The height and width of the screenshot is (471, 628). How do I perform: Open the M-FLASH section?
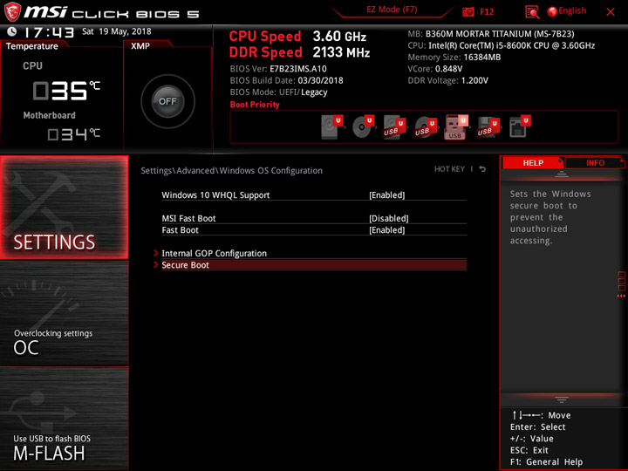click(65, 419)
